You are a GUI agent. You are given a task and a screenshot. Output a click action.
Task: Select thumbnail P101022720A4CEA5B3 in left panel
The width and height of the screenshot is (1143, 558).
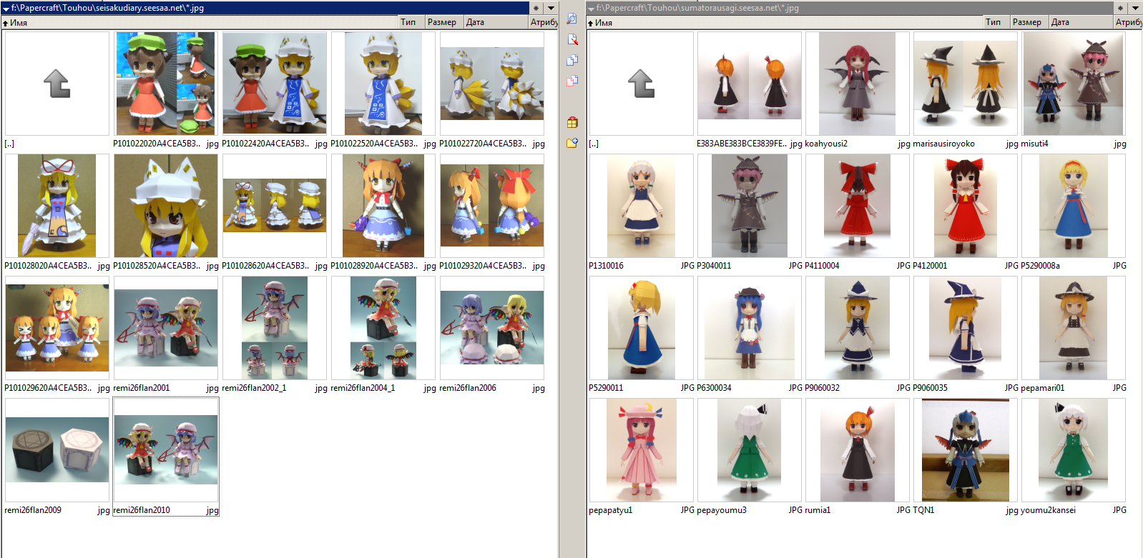point(492,84)
